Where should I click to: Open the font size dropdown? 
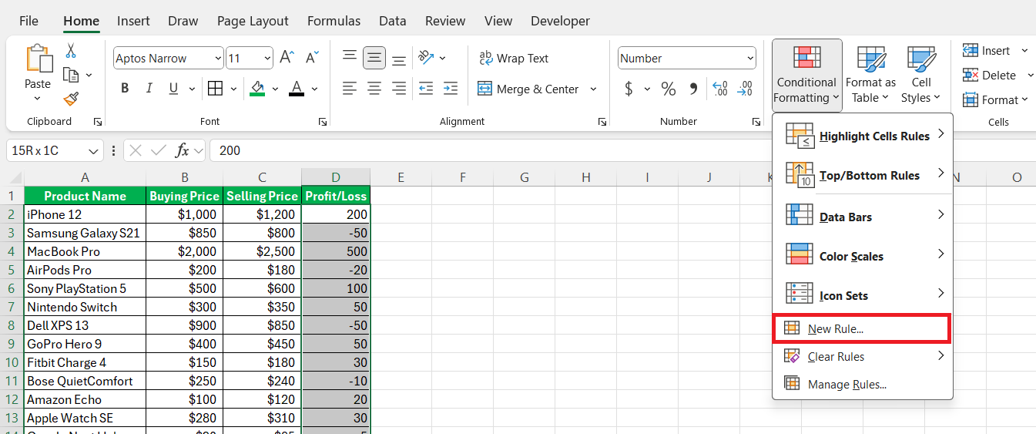pyautogui.click(x=267, y=59)
